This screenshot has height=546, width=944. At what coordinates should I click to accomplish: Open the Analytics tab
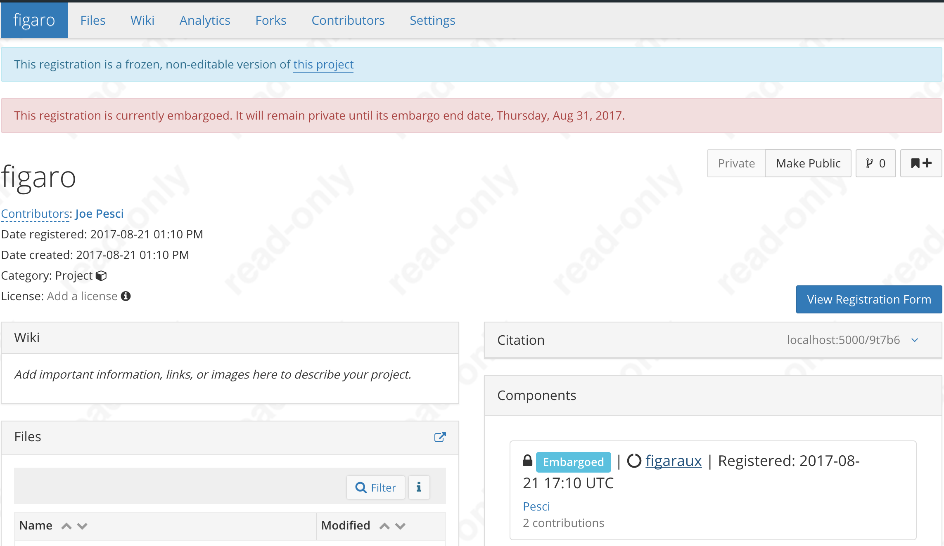click(205, 20)
